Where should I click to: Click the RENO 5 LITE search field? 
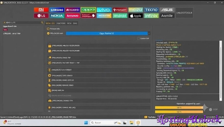tap(23, 23)
